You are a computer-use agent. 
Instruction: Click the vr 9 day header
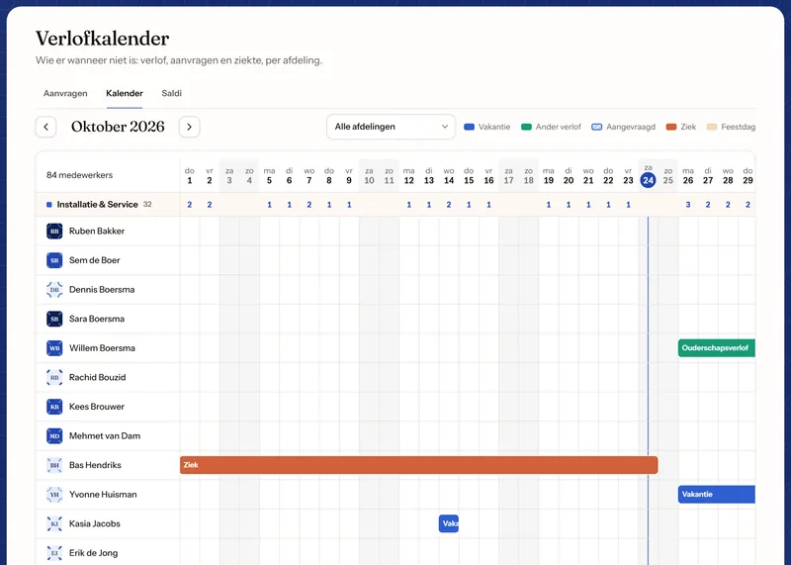349,176
